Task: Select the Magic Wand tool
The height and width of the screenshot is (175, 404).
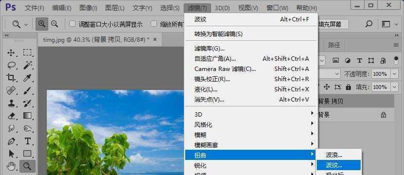Action: (27, 65)
